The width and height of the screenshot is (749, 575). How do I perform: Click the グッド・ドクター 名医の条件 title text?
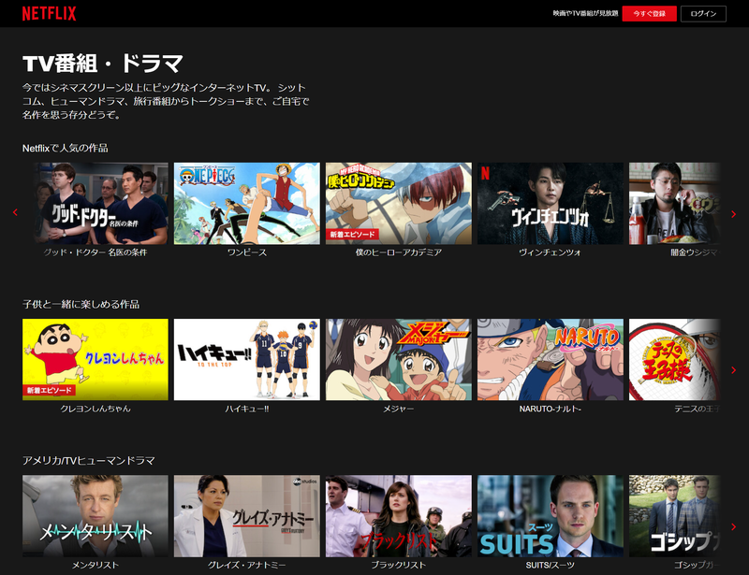point(95,252)
